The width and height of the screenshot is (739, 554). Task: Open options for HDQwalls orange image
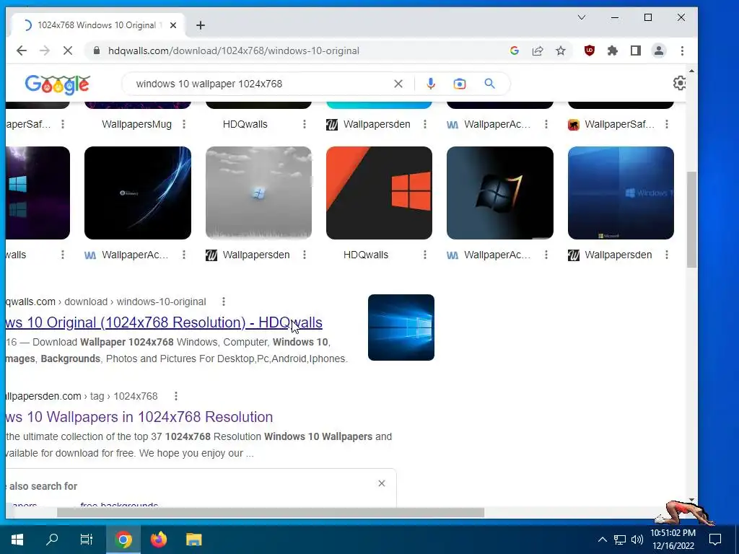(x=424, y=255)
